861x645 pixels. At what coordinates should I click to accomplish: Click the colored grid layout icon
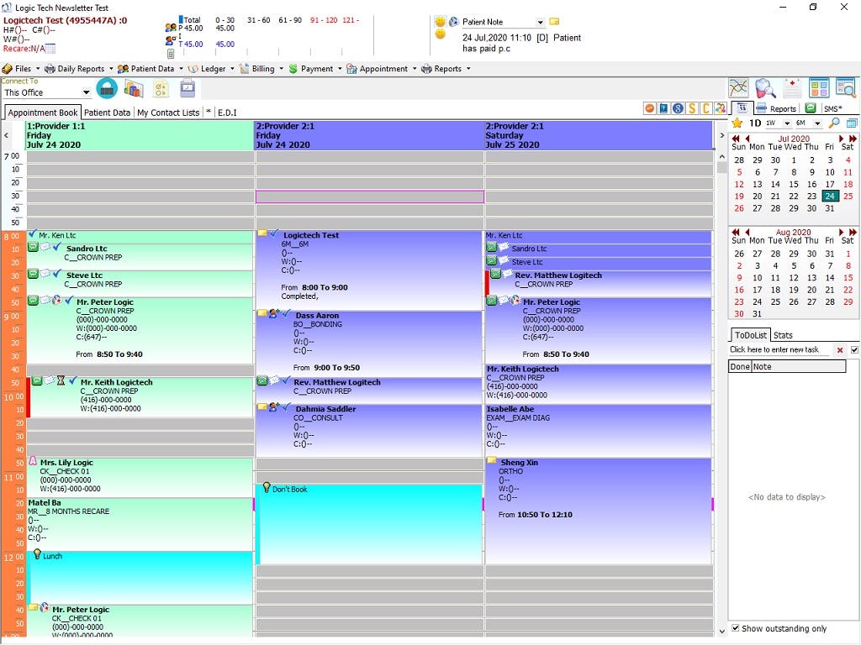[818, 87]
